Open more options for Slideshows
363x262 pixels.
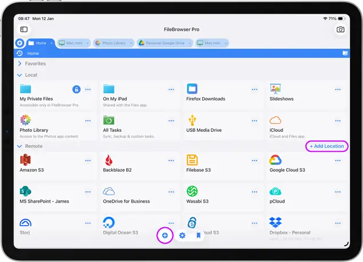(338, 90)
